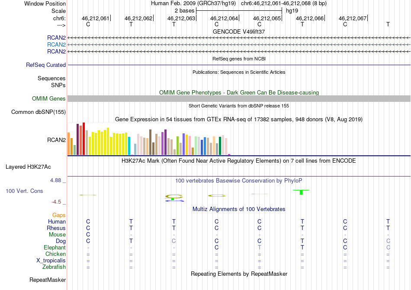Screen dimensions: 411x290
Task: Click the '2 bases' scale bar label
Action: [185, 11]
